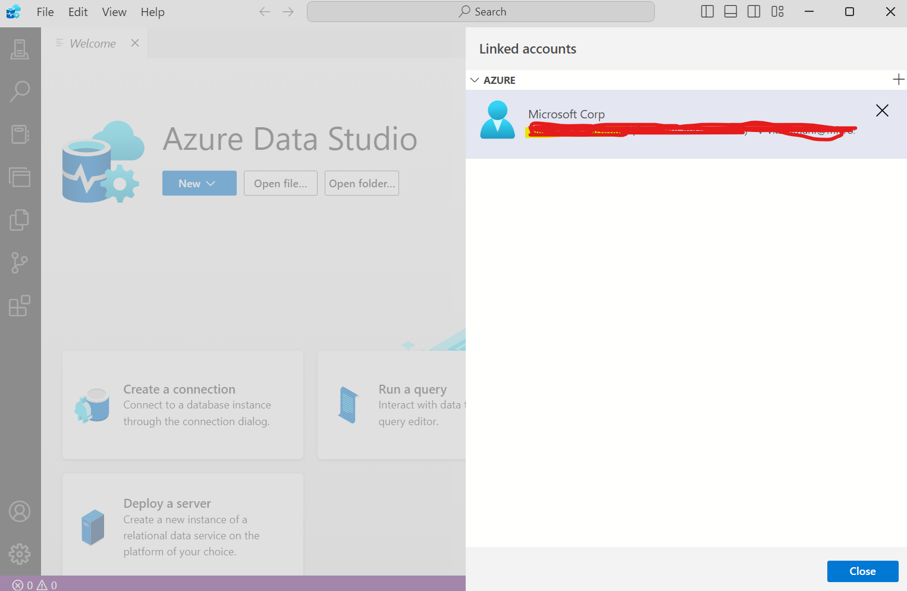
Task: Click the errors and warnings status indicator
Action: click(x=34, y=585)
